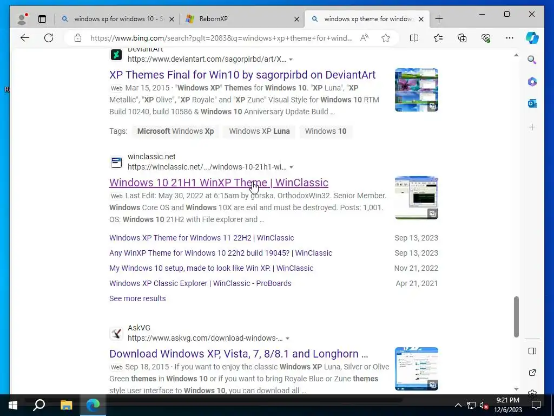554x416 pixels.
Task: Expand DeviantArt URL dropdown arrow
Action: click(291, 60)
